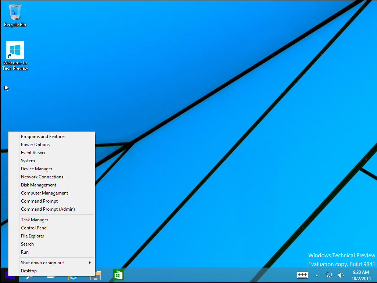The height and width of the screenshot is (283, 377).
Task: Launch Command Prompt (Admin)
Action: tap(48, 209)
